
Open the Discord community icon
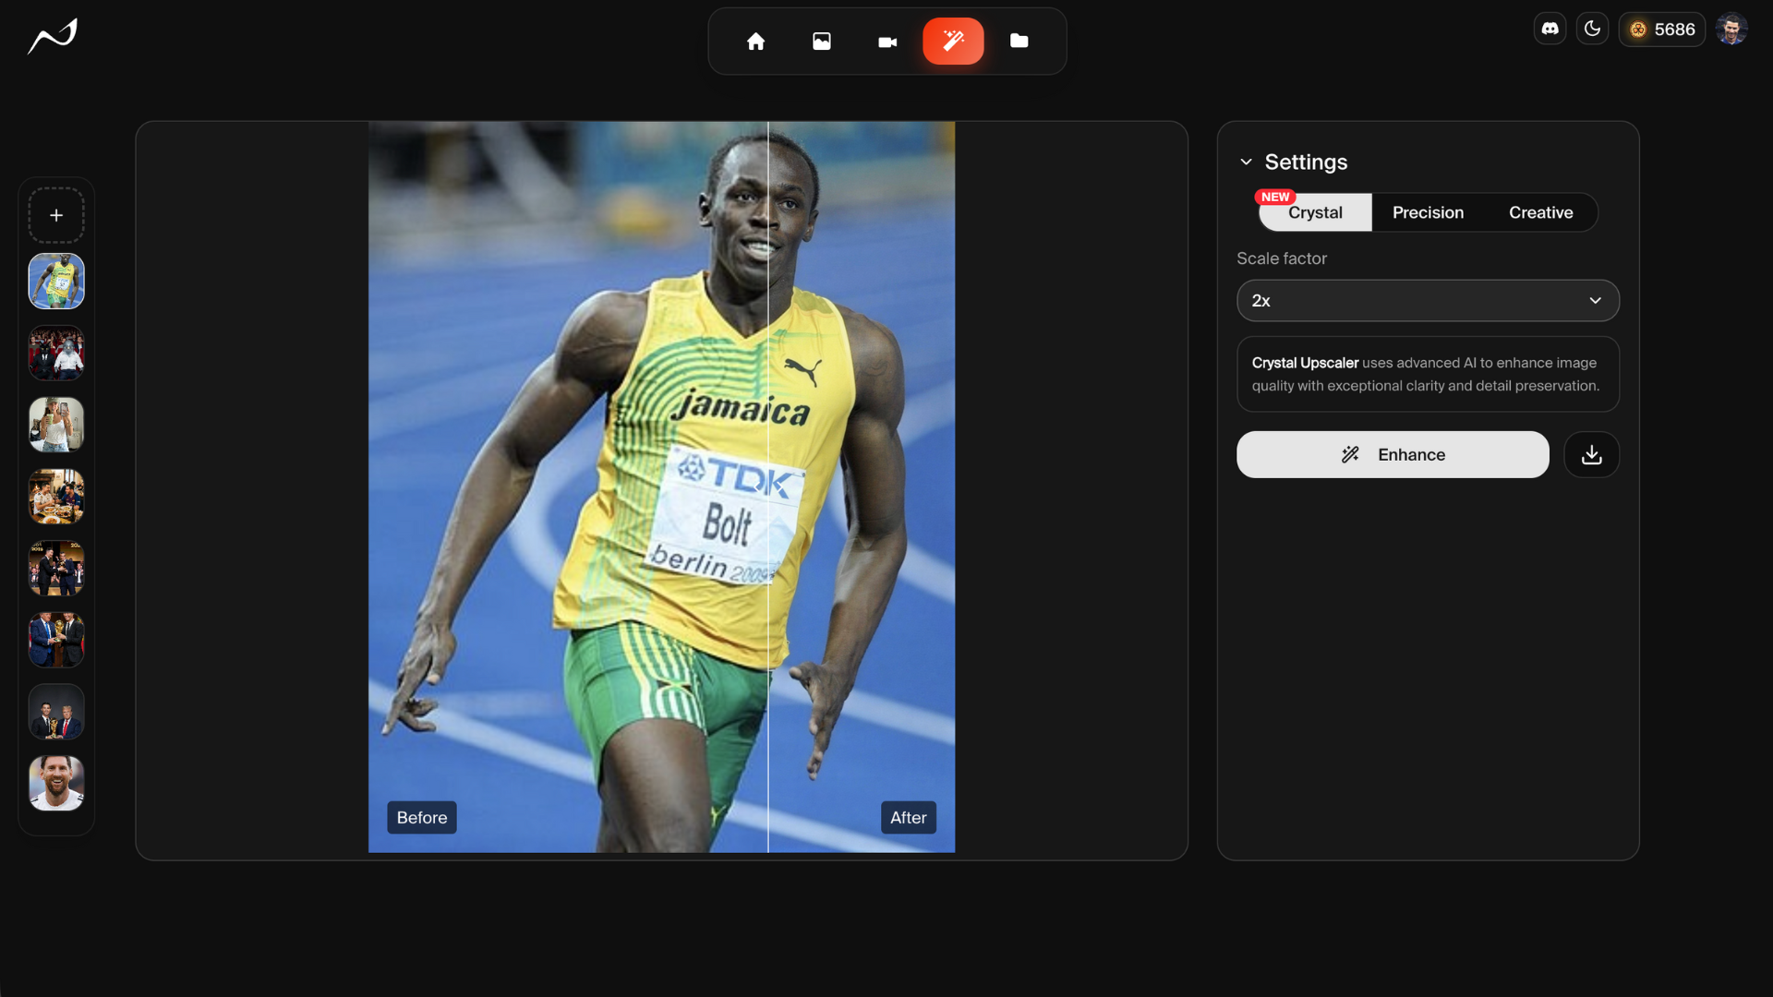[1550, 29]
